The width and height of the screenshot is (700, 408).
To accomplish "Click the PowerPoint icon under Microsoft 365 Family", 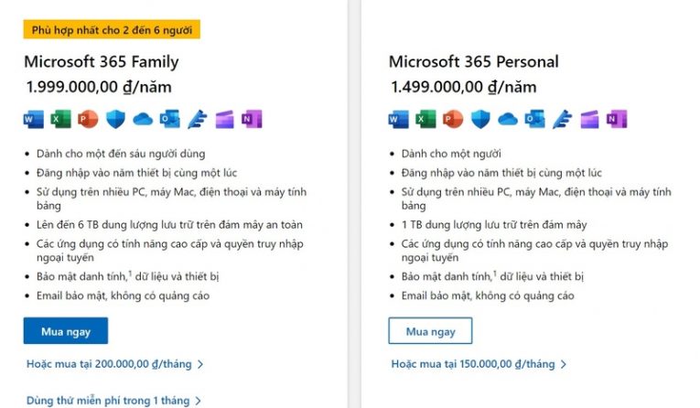I will click(x=88, y=119).
